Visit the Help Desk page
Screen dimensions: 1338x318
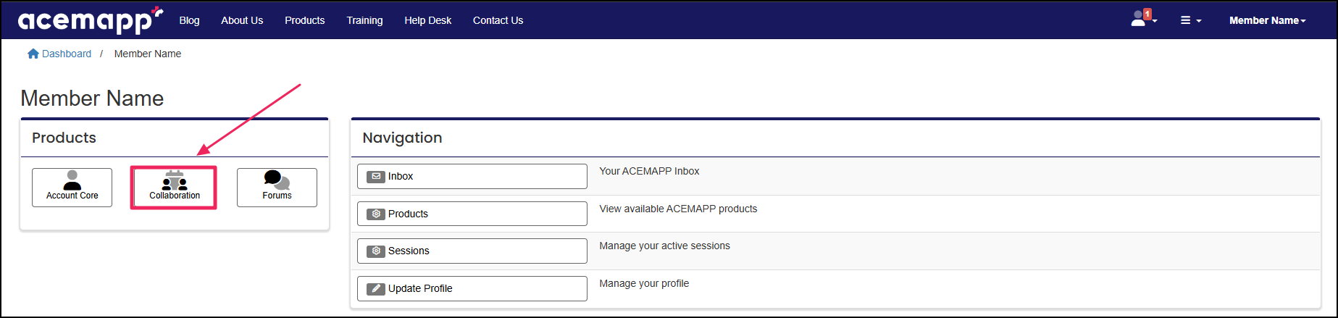pyautogui.click(x=427, y=20)
